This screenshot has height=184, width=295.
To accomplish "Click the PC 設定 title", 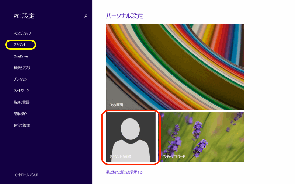I will [24, 16].
